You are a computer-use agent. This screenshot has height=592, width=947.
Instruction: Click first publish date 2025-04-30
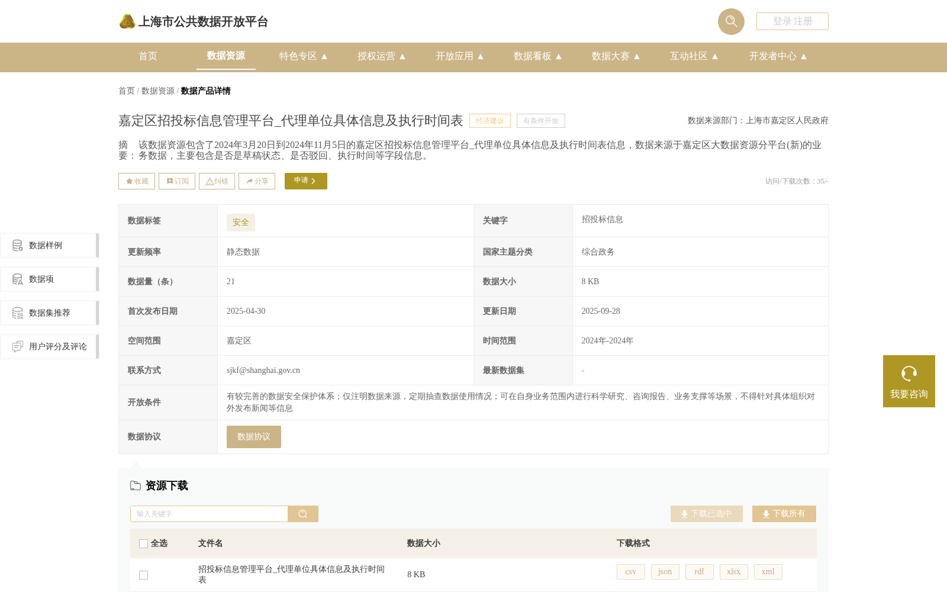click(x=246, y=311)
